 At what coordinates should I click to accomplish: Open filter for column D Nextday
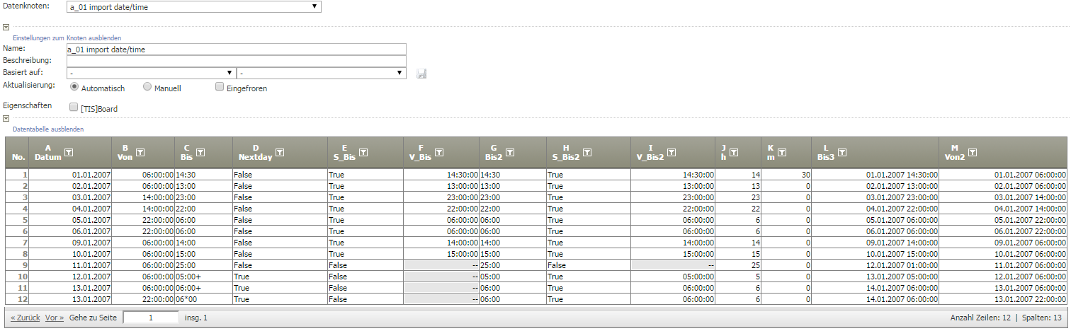pyautogui.click(x=280, y=152)
